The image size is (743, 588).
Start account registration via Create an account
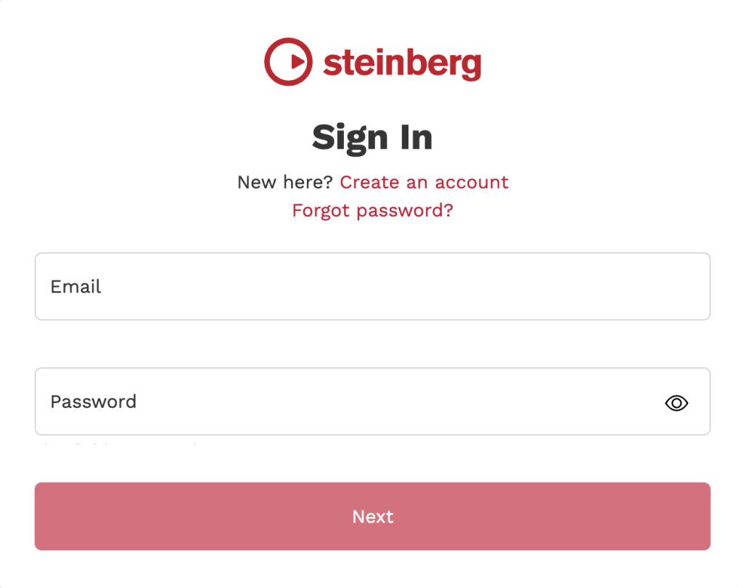424,182
